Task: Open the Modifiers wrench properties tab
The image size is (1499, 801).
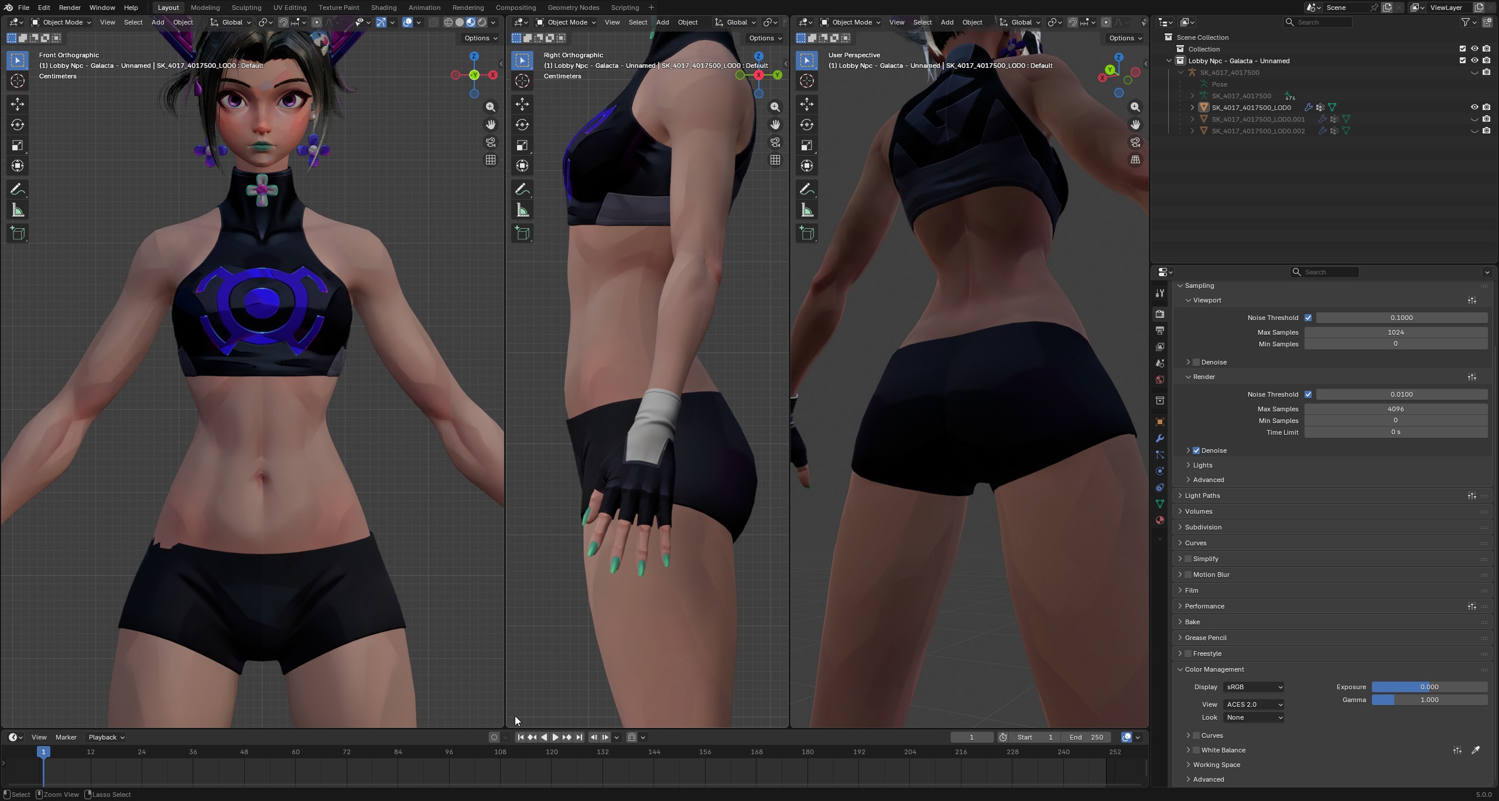Action: pos(1160,438)
